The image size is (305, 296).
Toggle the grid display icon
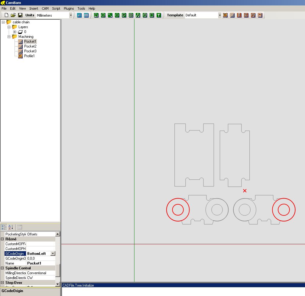(86, 15)
